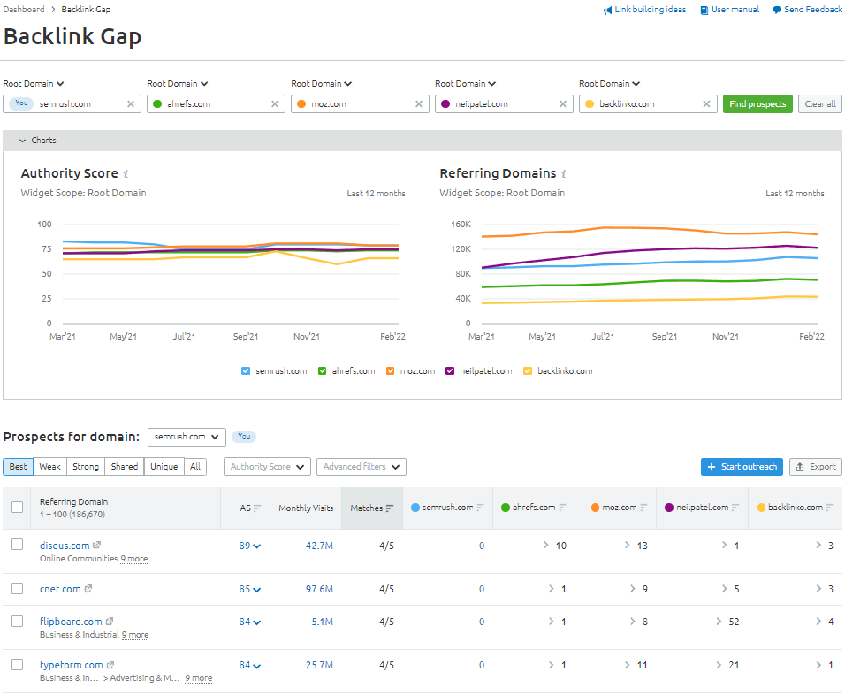Toggle neilpatel.com chart legend checkbox

(x=450, y=371)
